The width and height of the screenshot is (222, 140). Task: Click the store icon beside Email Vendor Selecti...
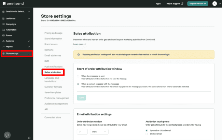coord(3,12)
